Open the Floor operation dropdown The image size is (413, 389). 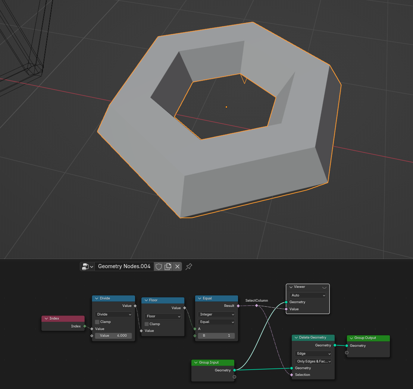click(x=163, y=316)
